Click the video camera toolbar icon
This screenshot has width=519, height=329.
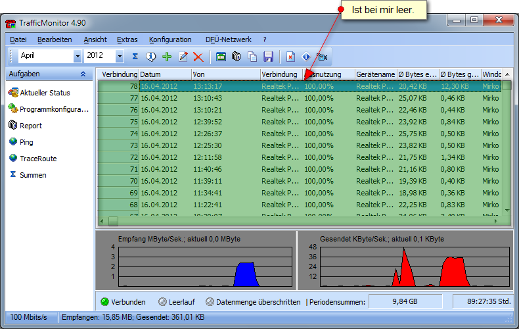322,57
